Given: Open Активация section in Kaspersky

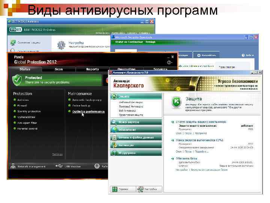Looking at the screenshot, I should click(x=136, y=145).
